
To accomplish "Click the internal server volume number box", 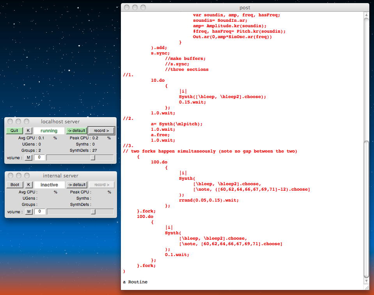I will pyautogui.click(x=40, y=212).
